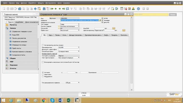Click 'Номера серий и партий' link

(x=49, y=54)
